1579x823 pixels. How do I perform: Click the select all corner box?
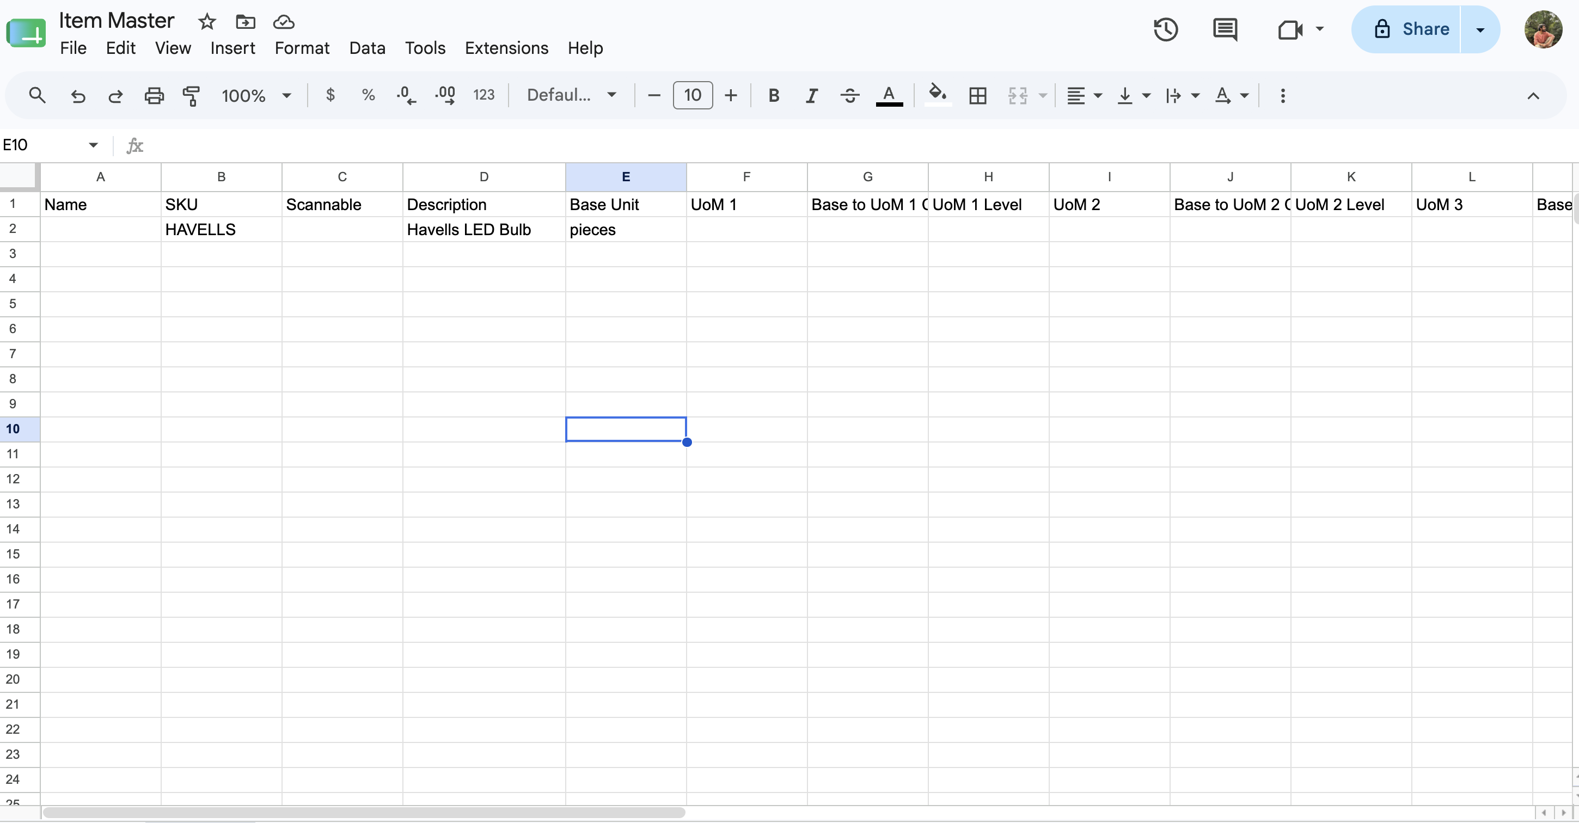click(20, 177)
